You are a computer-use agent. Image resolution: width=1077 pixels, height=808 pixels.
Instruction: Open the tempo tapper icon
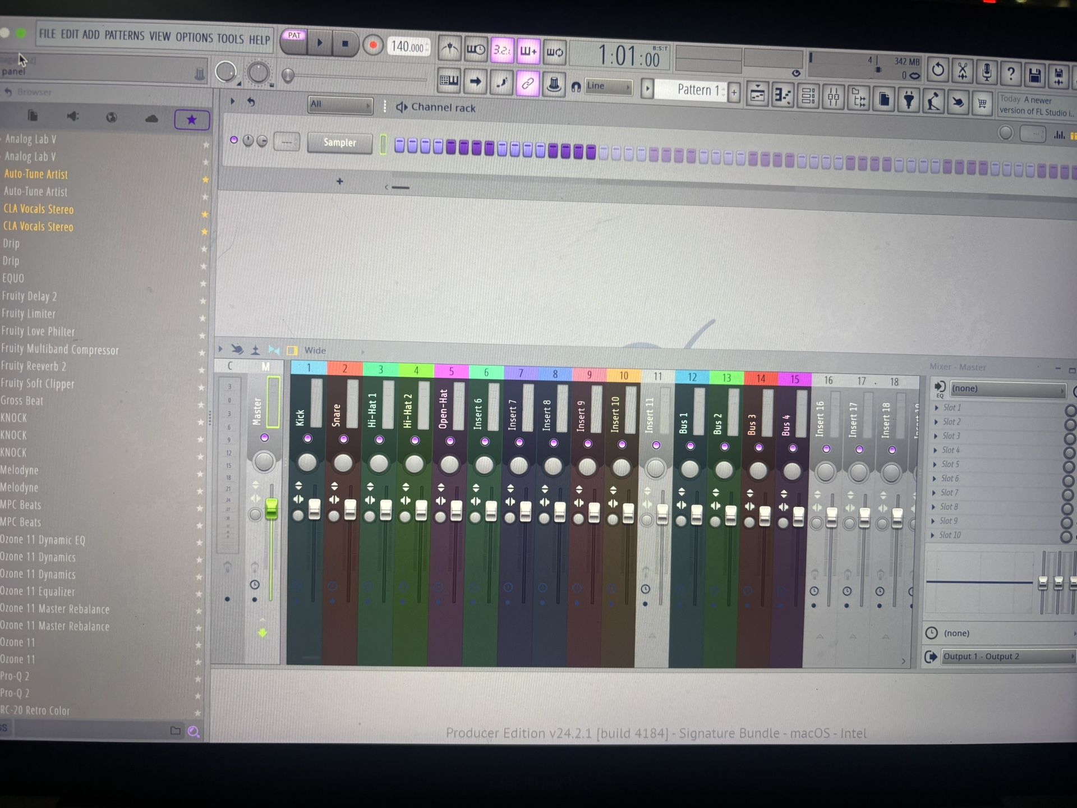[x=933, y=102]
